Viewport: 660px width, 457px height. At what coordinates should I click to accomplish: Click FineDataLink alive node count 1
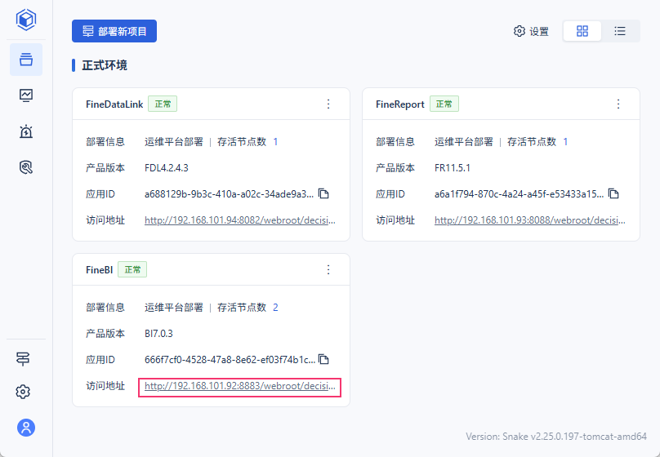click(x=275, y=142)
